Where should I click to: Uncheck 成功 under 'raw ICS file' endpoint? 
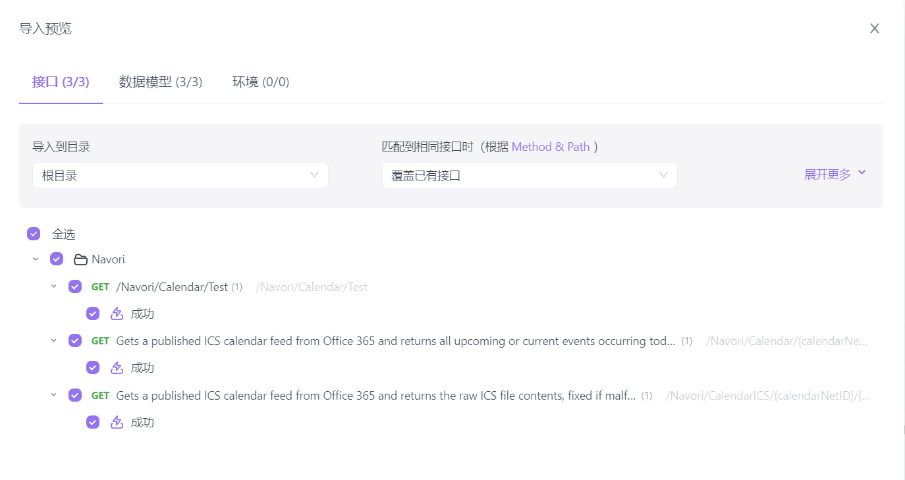(x=93, y=422)
